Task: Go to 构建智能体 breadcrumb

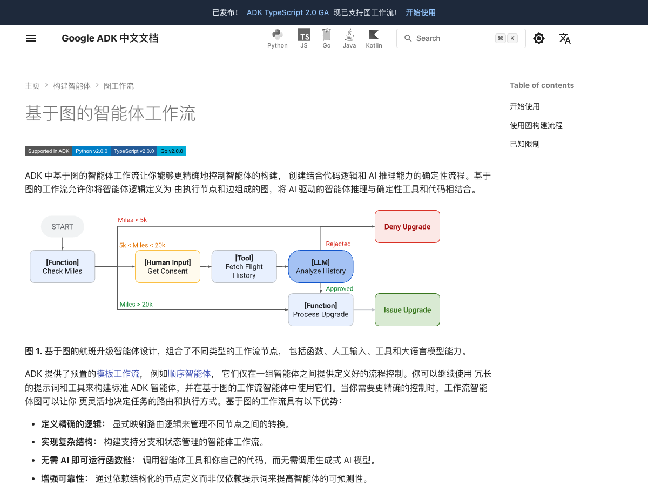Action: [x=72, y=86]
